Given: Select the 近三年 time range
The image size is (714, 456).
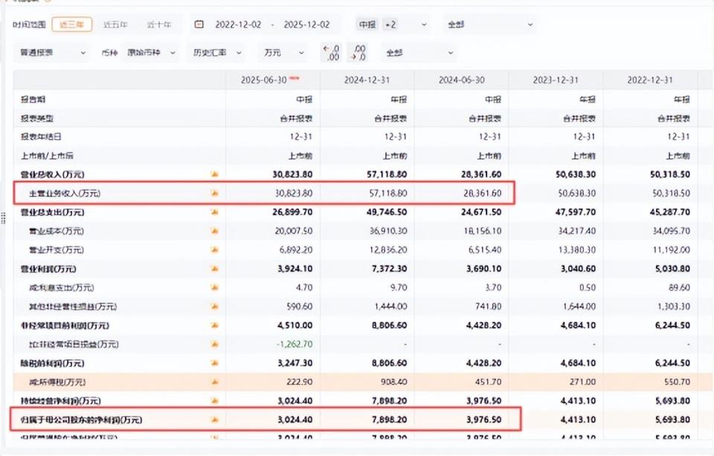Looking at the screenshot, I should click(x=72, y=25).
